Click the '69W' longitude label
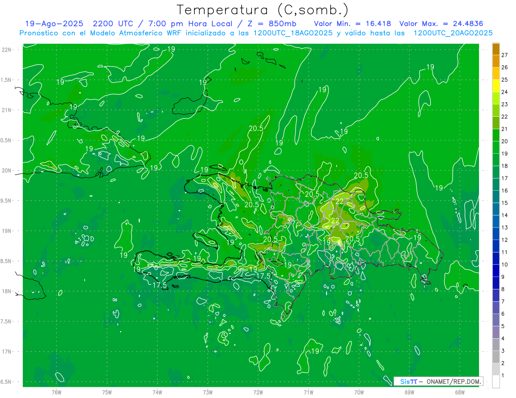Image resolution: width=516 pixels, height=398 pixels. point(409,392)
